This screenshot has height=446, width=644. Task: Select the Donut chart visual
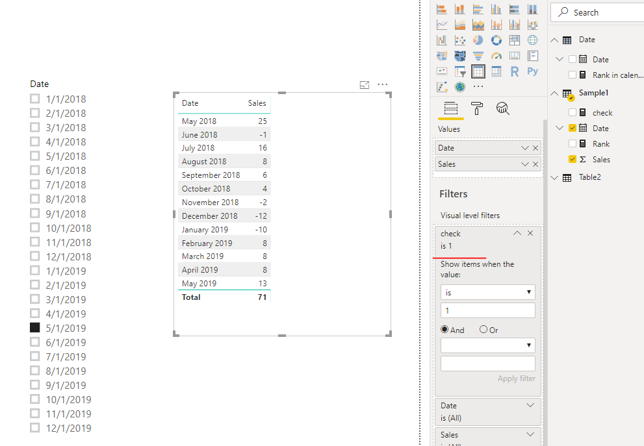[x=496, y=40]
